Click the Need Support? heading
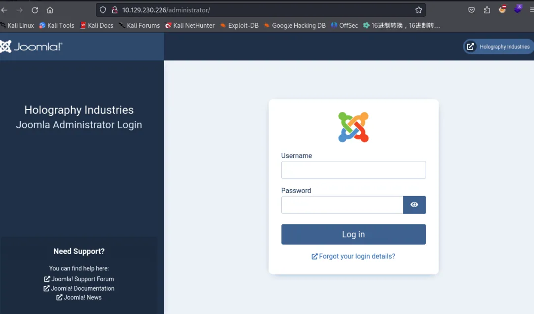The height and width of the screenshot is (314, 534). pos(79,252)
